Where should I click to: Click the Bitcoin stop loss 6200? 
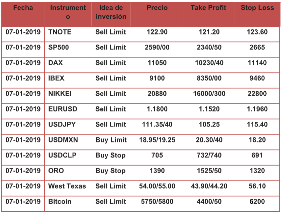click(257, 201)
